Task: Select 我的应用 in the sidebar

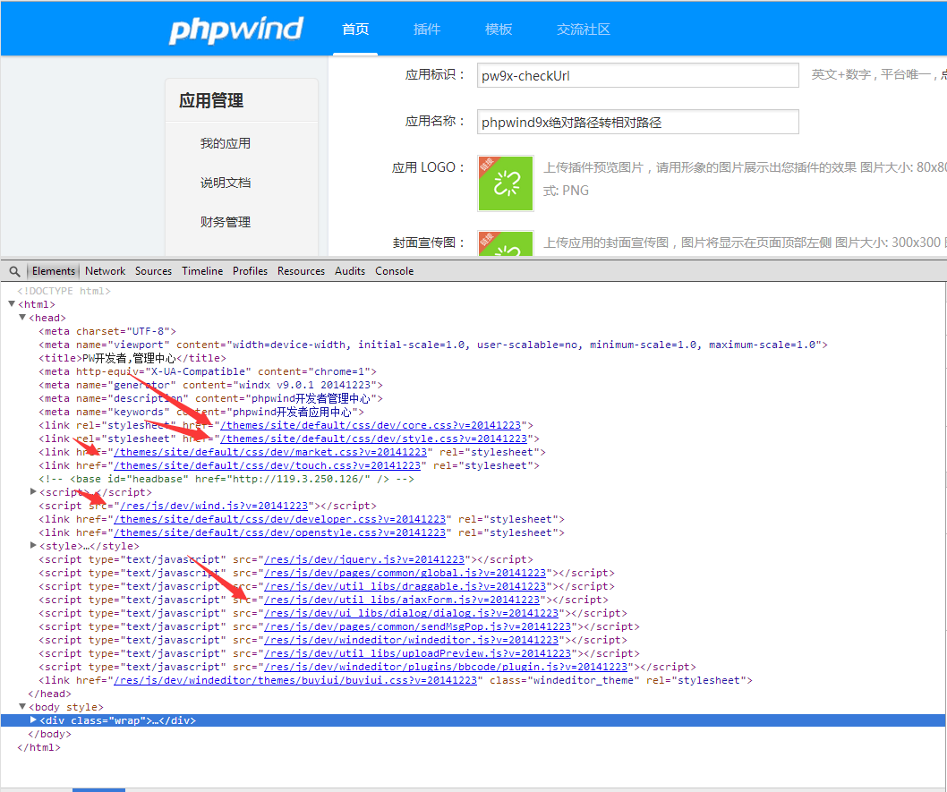Action: pos(226,143)
